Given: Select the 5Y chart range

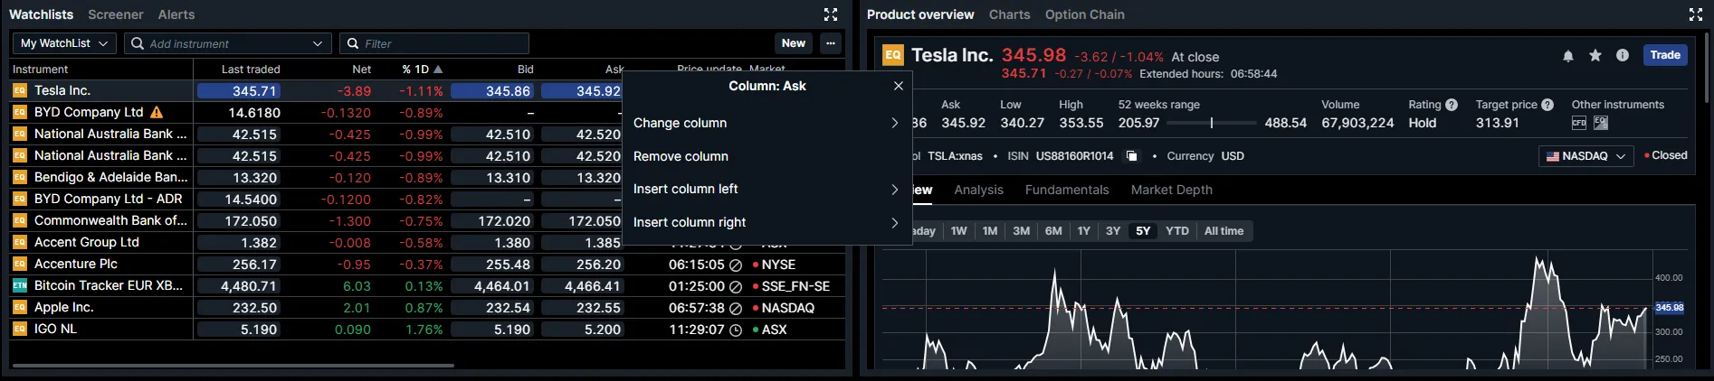Looking at the screenshot, I should coord(1143,231).
